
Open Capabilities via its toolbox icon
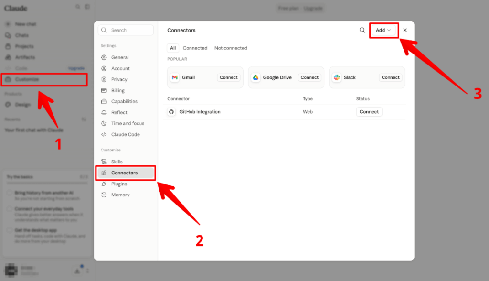click(104, 101)
